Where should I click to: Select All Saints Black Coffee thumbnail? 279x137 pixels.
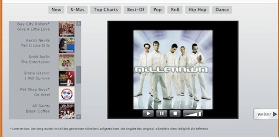[x=66, y=111]
